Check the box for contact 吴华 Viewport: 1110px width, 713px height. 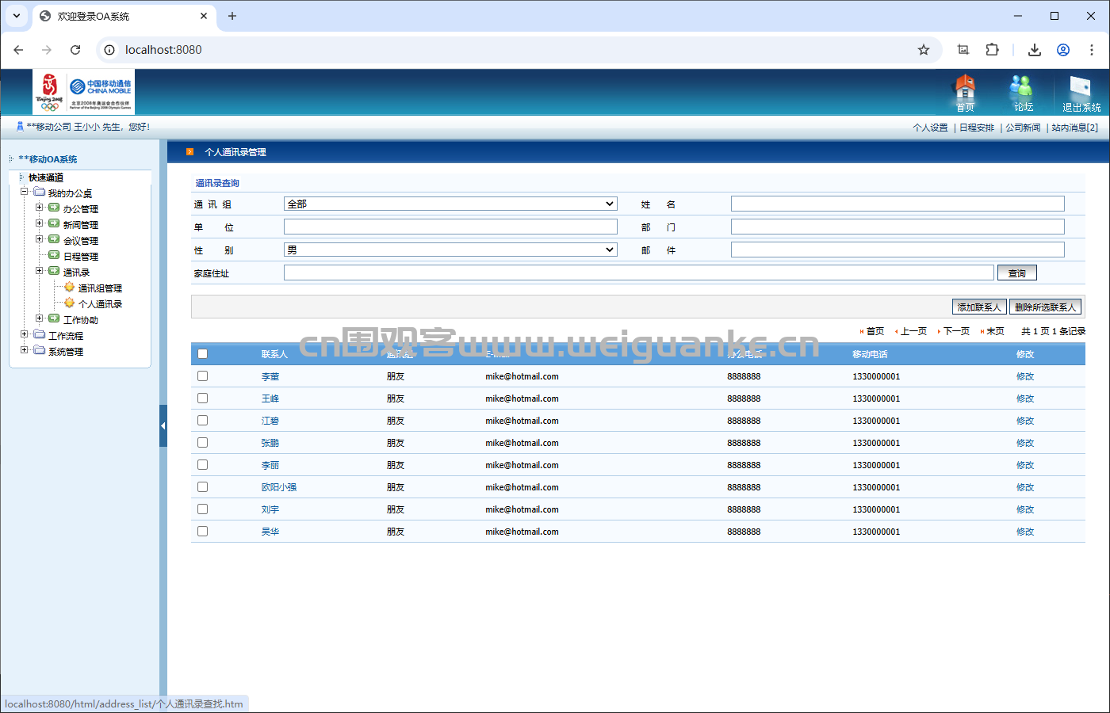pyautogui.click(x=202, y=532)
